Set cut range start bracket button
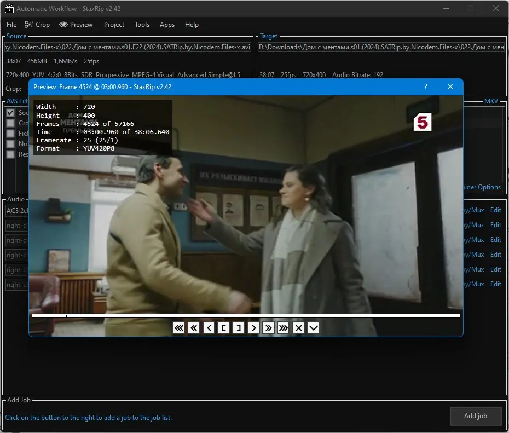This screenshot has height=433, width=509. [224, 328]
